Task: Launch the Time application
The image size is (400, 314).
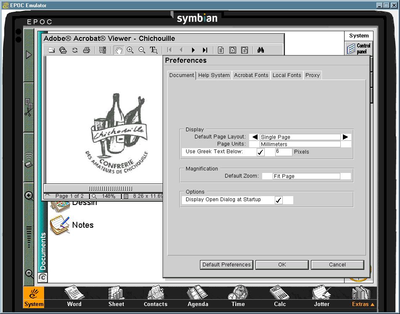Action: tap(238, 296)
